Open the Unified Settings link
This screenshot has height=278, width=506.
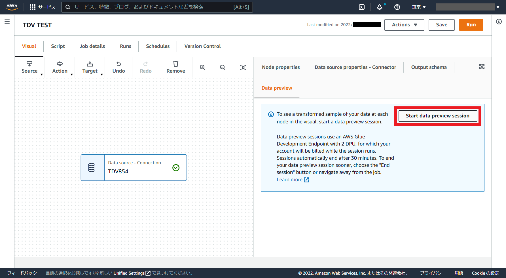click(x=132, y=273)
